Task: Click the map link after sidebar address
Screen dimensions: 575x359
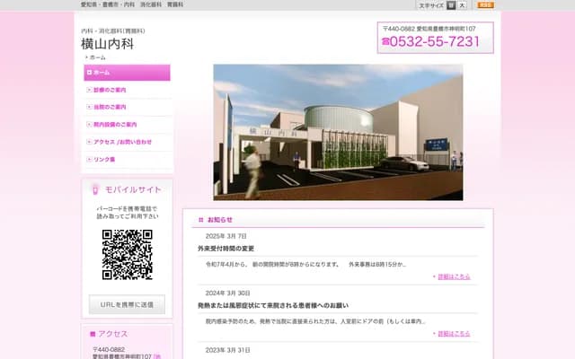Action: [157, 356]
